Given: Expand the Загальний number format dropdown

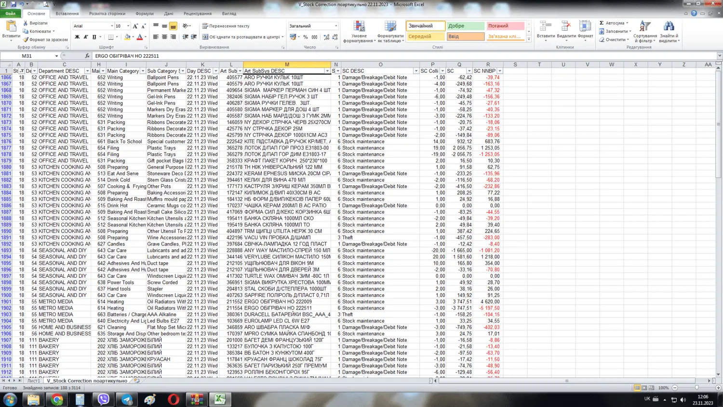Looking at the screenshot, I should (x=336, y=26).
